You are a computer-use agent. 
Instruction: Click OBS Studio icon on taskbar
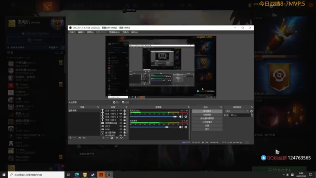coord(109,174)
